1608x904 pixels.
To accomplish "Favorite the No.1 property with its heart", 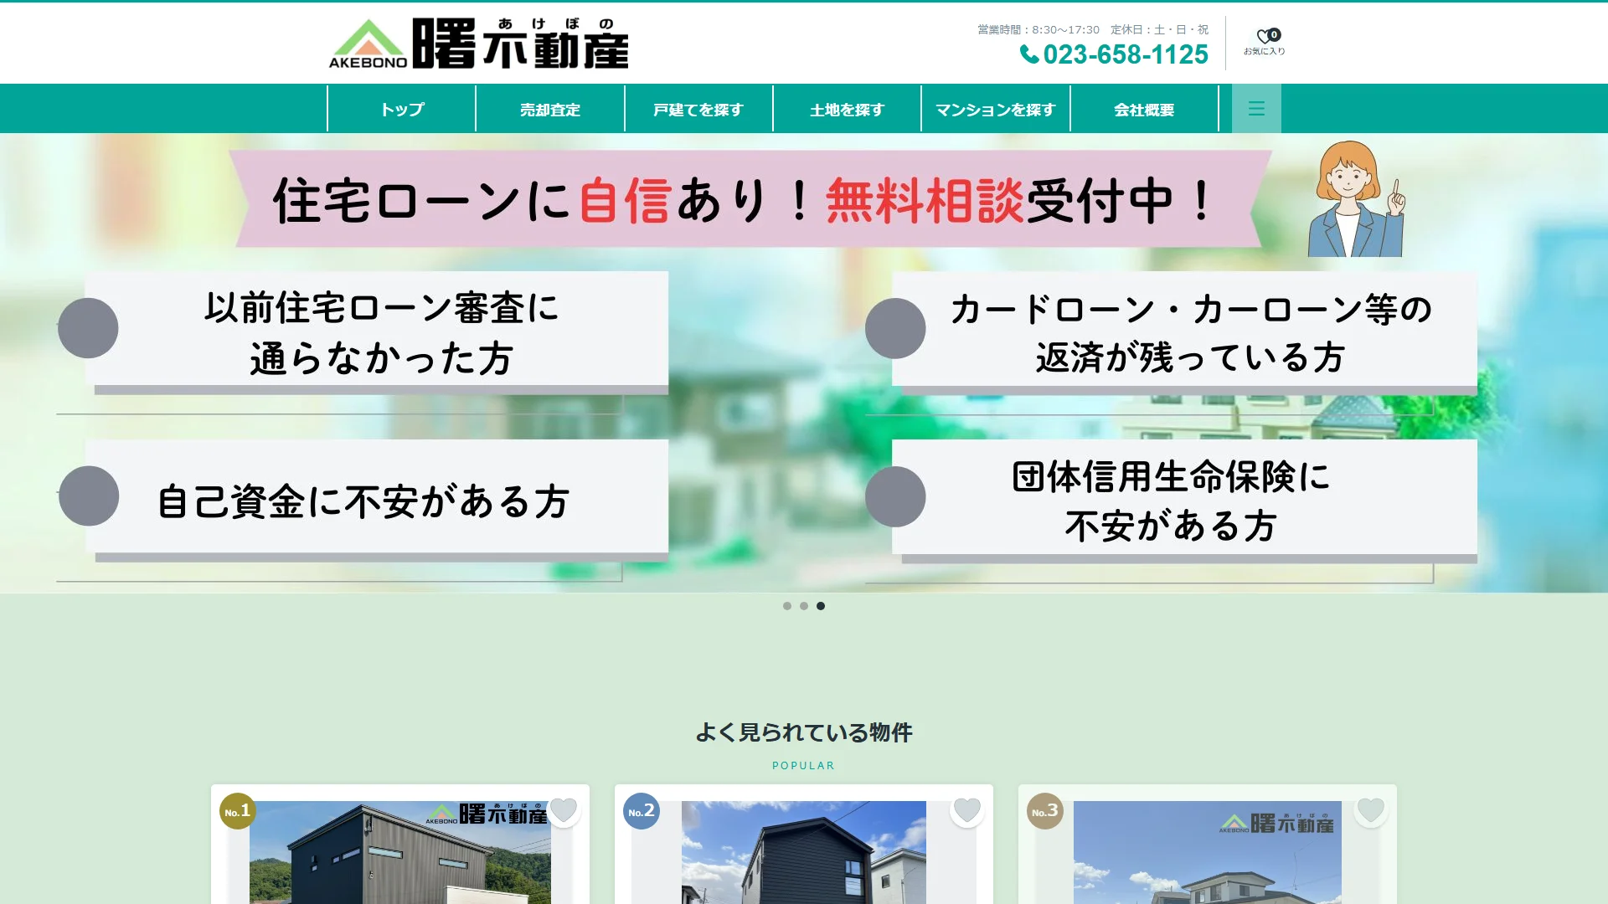I will tap(564, 810).
